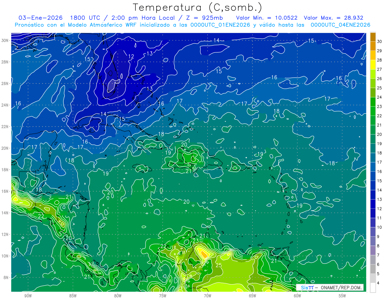Click initialization time "0000UTC_01ENE2026"
This screenshot has width=388, height=300.
point(220,25)
